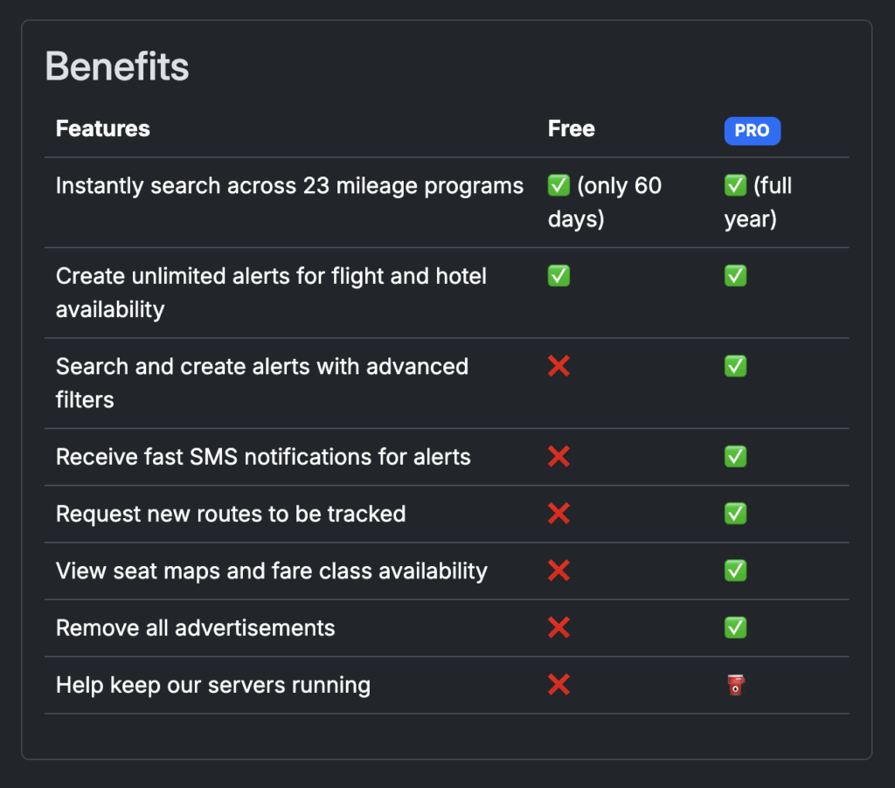Click red X for SMS notifications row
Image resolution: width=895 pixels, height=788 pixels.
pos(559,456)
